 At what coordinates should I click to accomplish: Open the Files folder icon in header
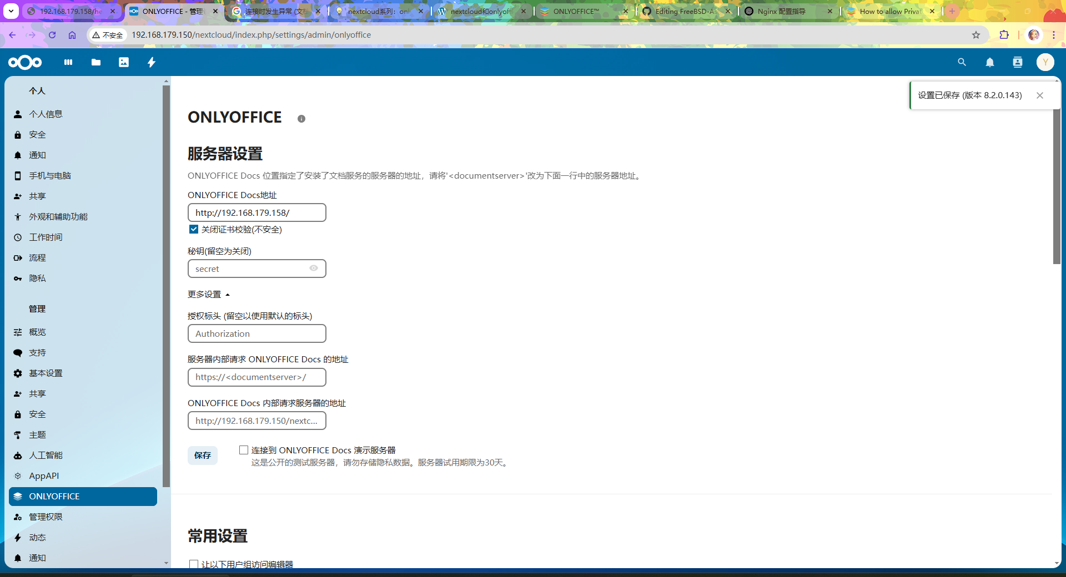pyautogui.click(x=96, y=63)
